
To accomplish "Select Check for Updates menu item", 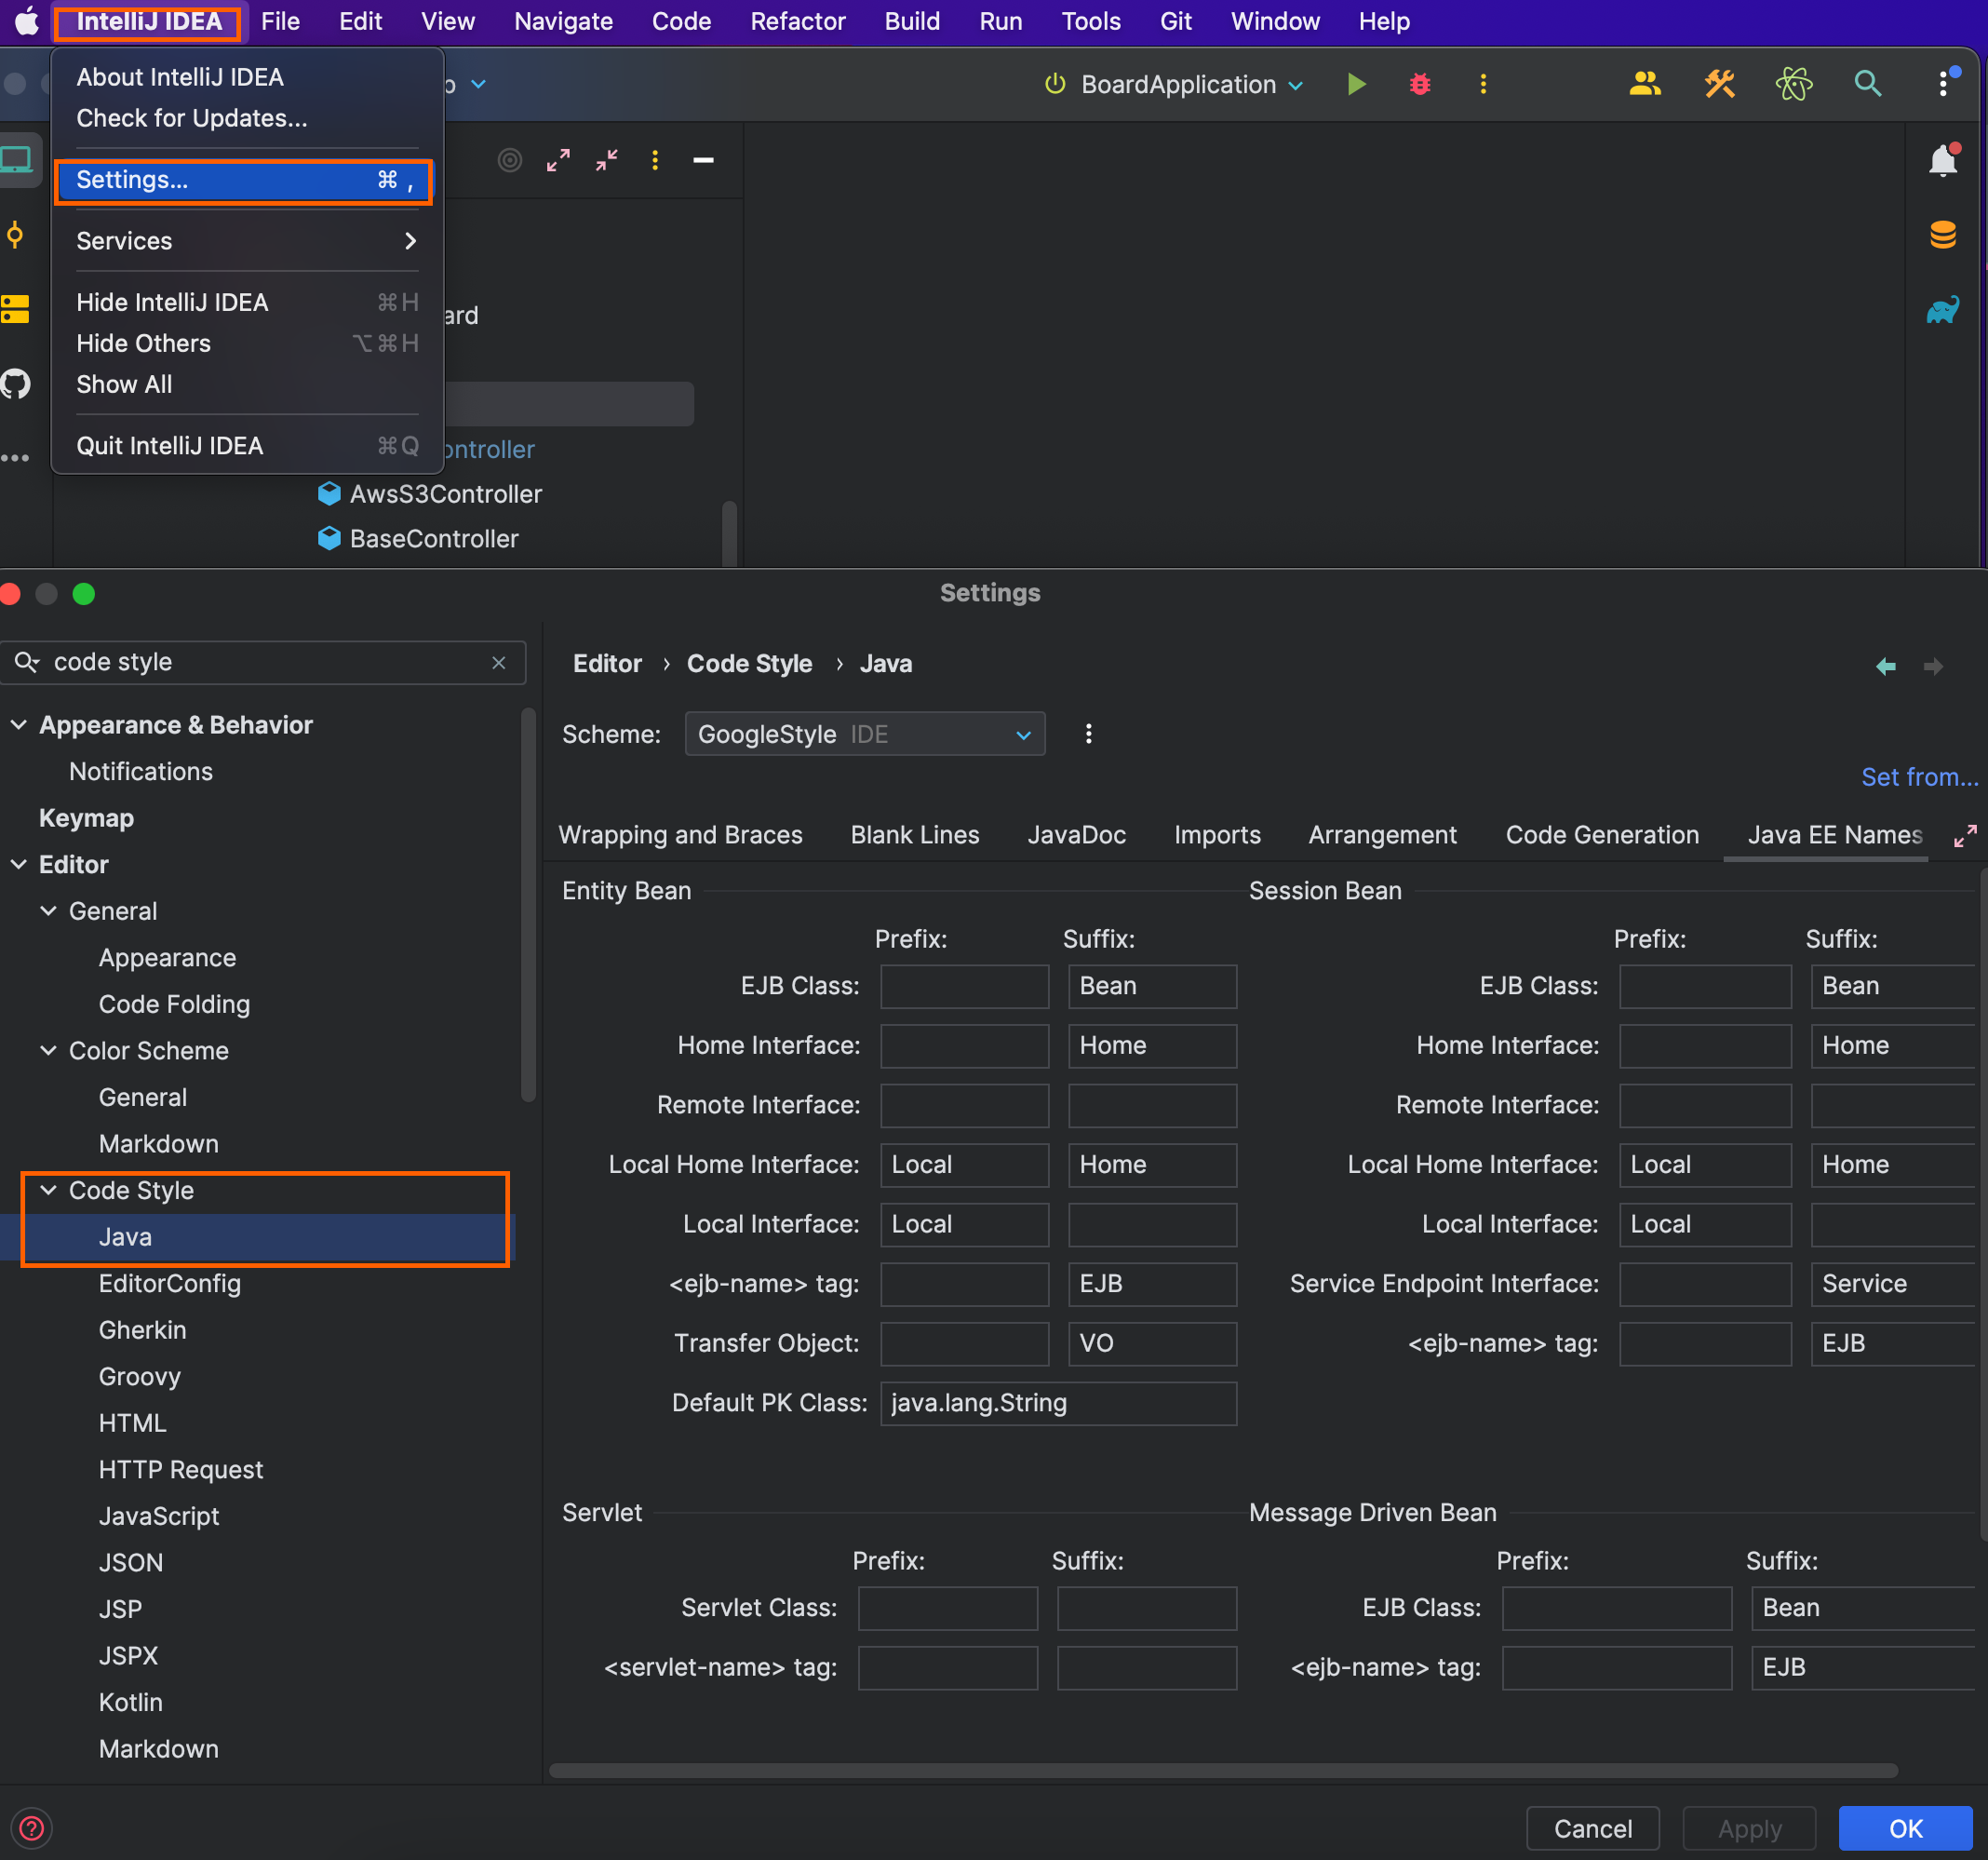I will point(192,118).
